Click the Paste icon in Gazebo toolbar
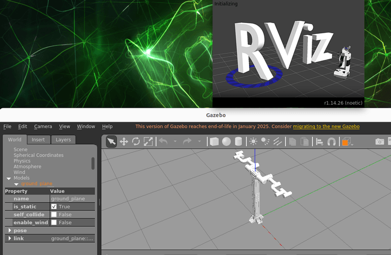391x255 pixels. click(x=305, y=142)
